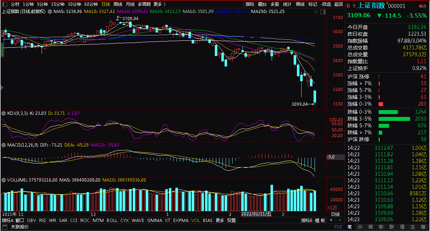Image resolution: width=430 pixels, height=231 pixels.
Task: Click the diamond marker icon above price axis
Action: coord(316,12)
